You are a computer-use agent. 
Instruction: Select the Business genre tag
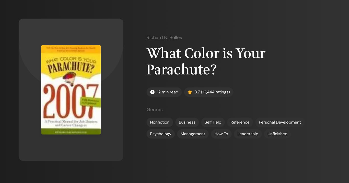(x=187, y=122)
